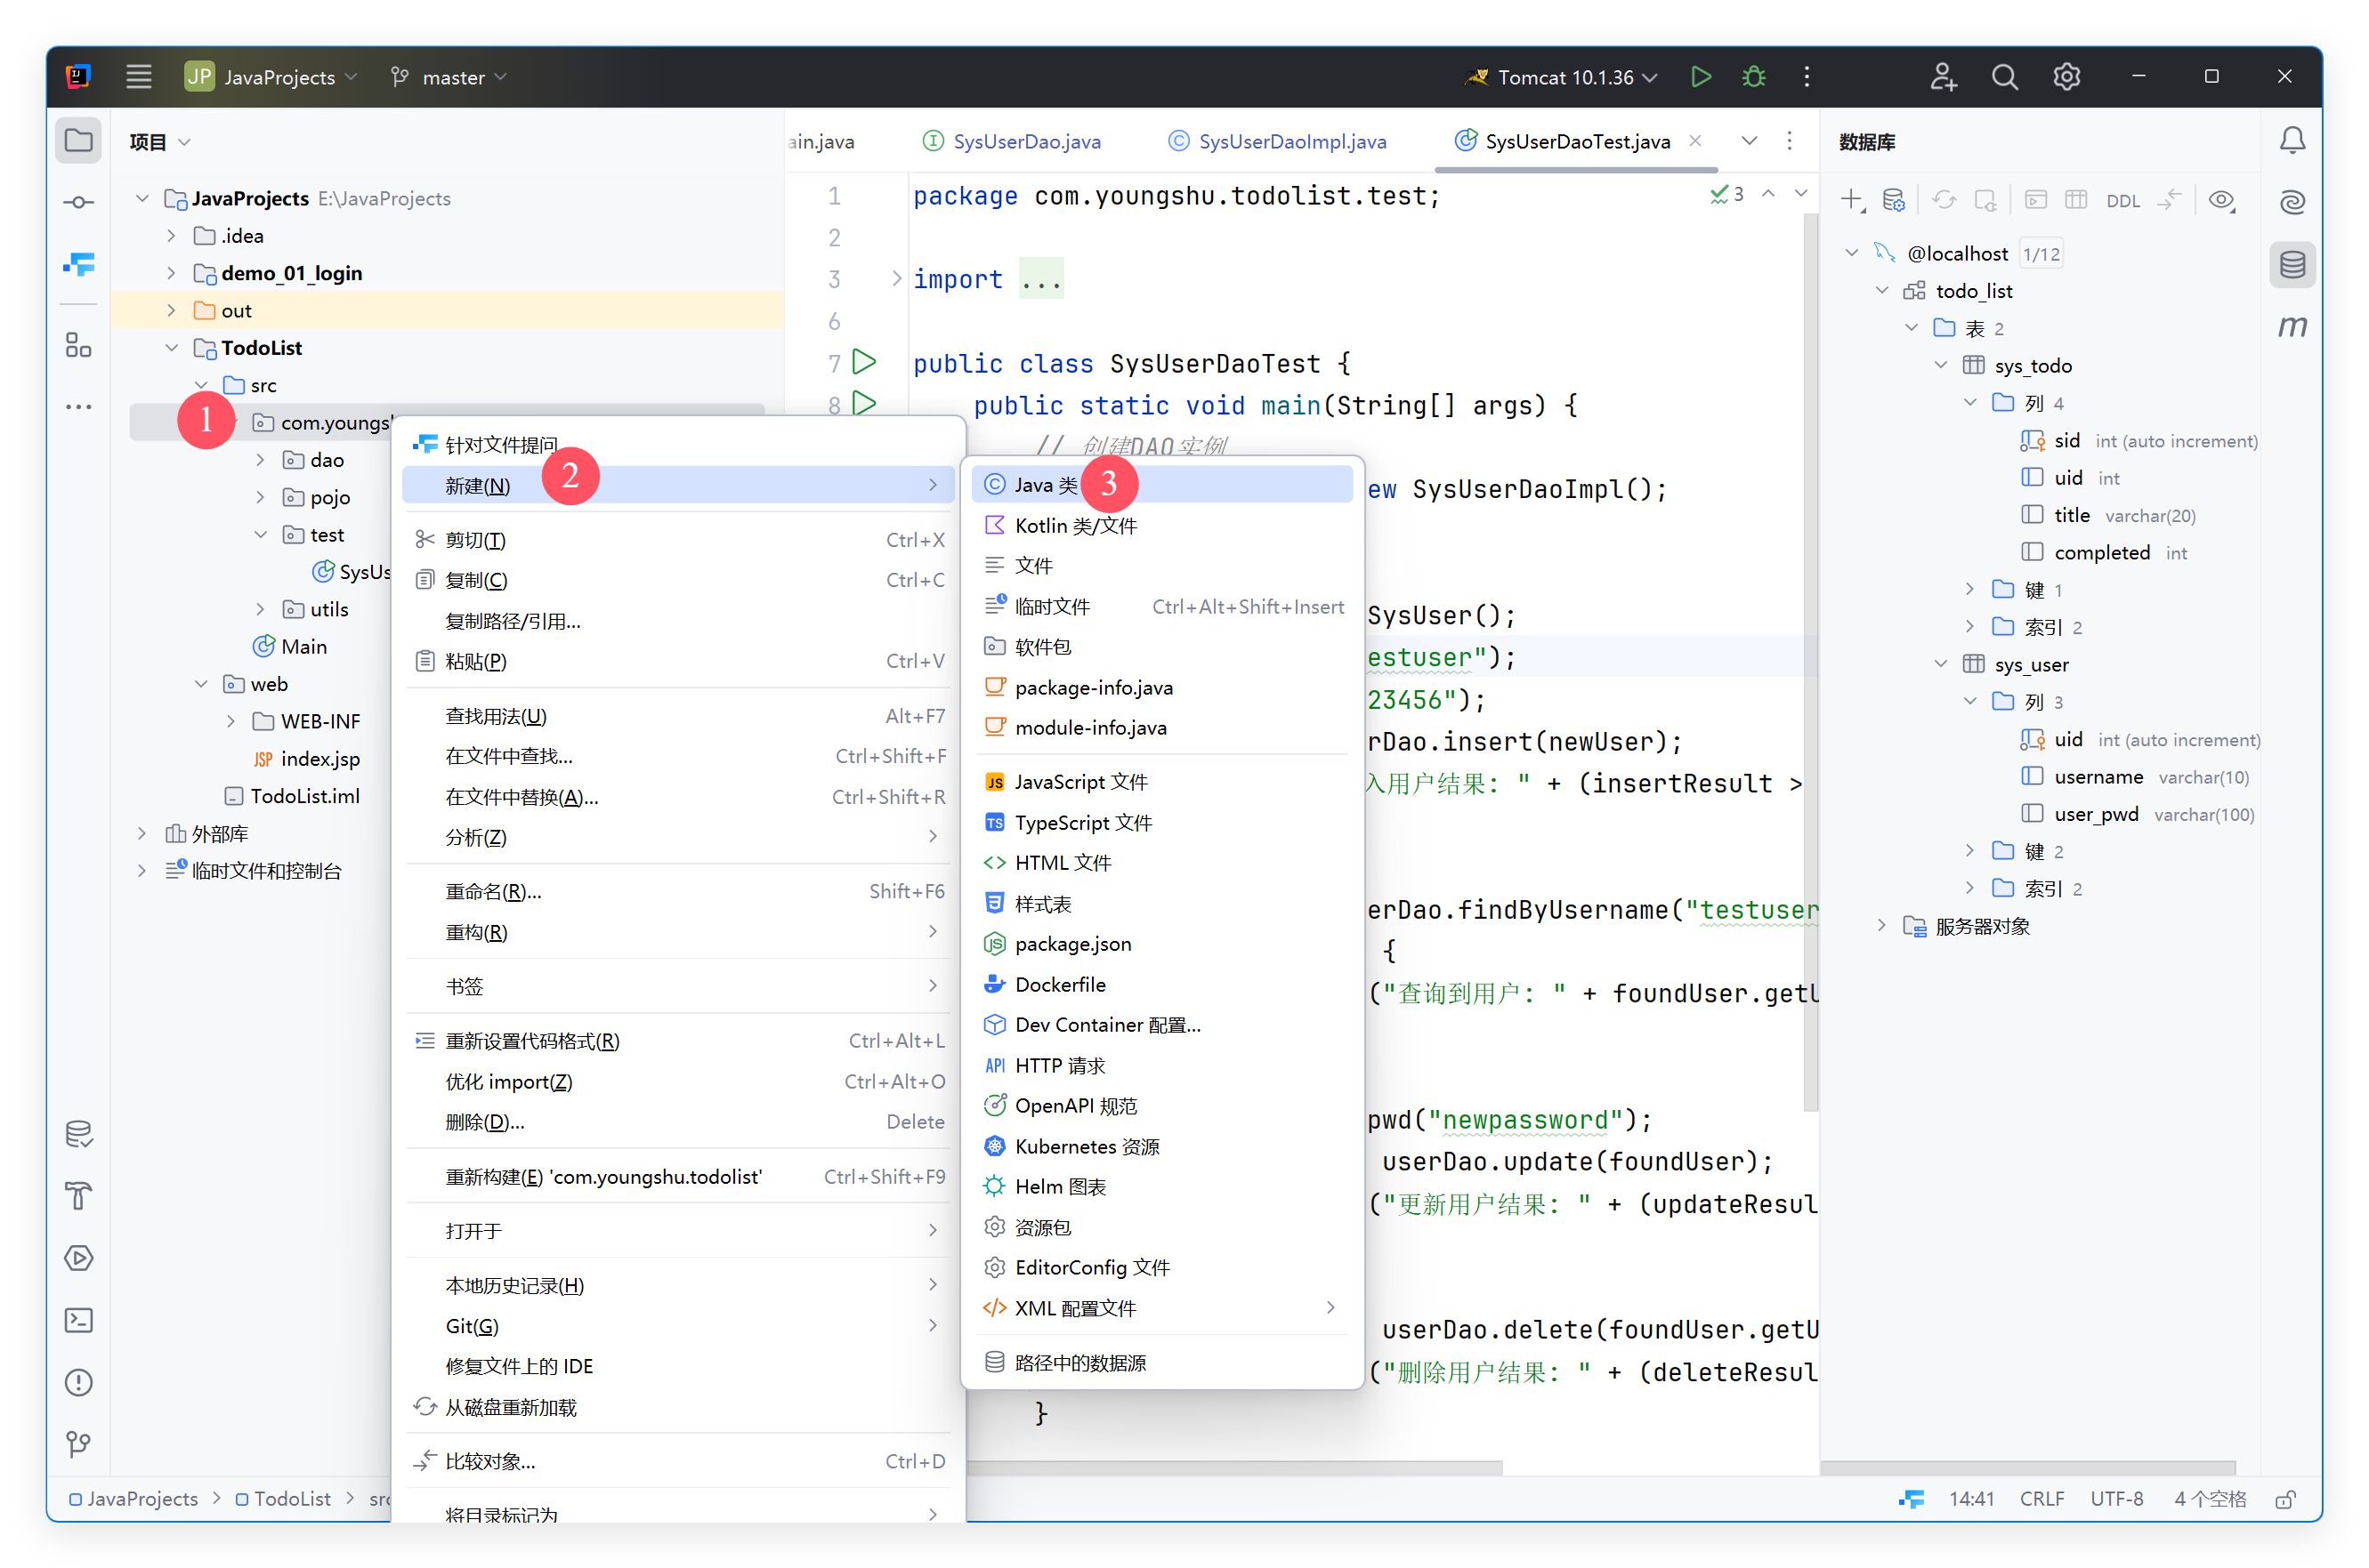Select HTML 文件 in New submenu
The image size is (2369, 1568).
[1160, 863]
